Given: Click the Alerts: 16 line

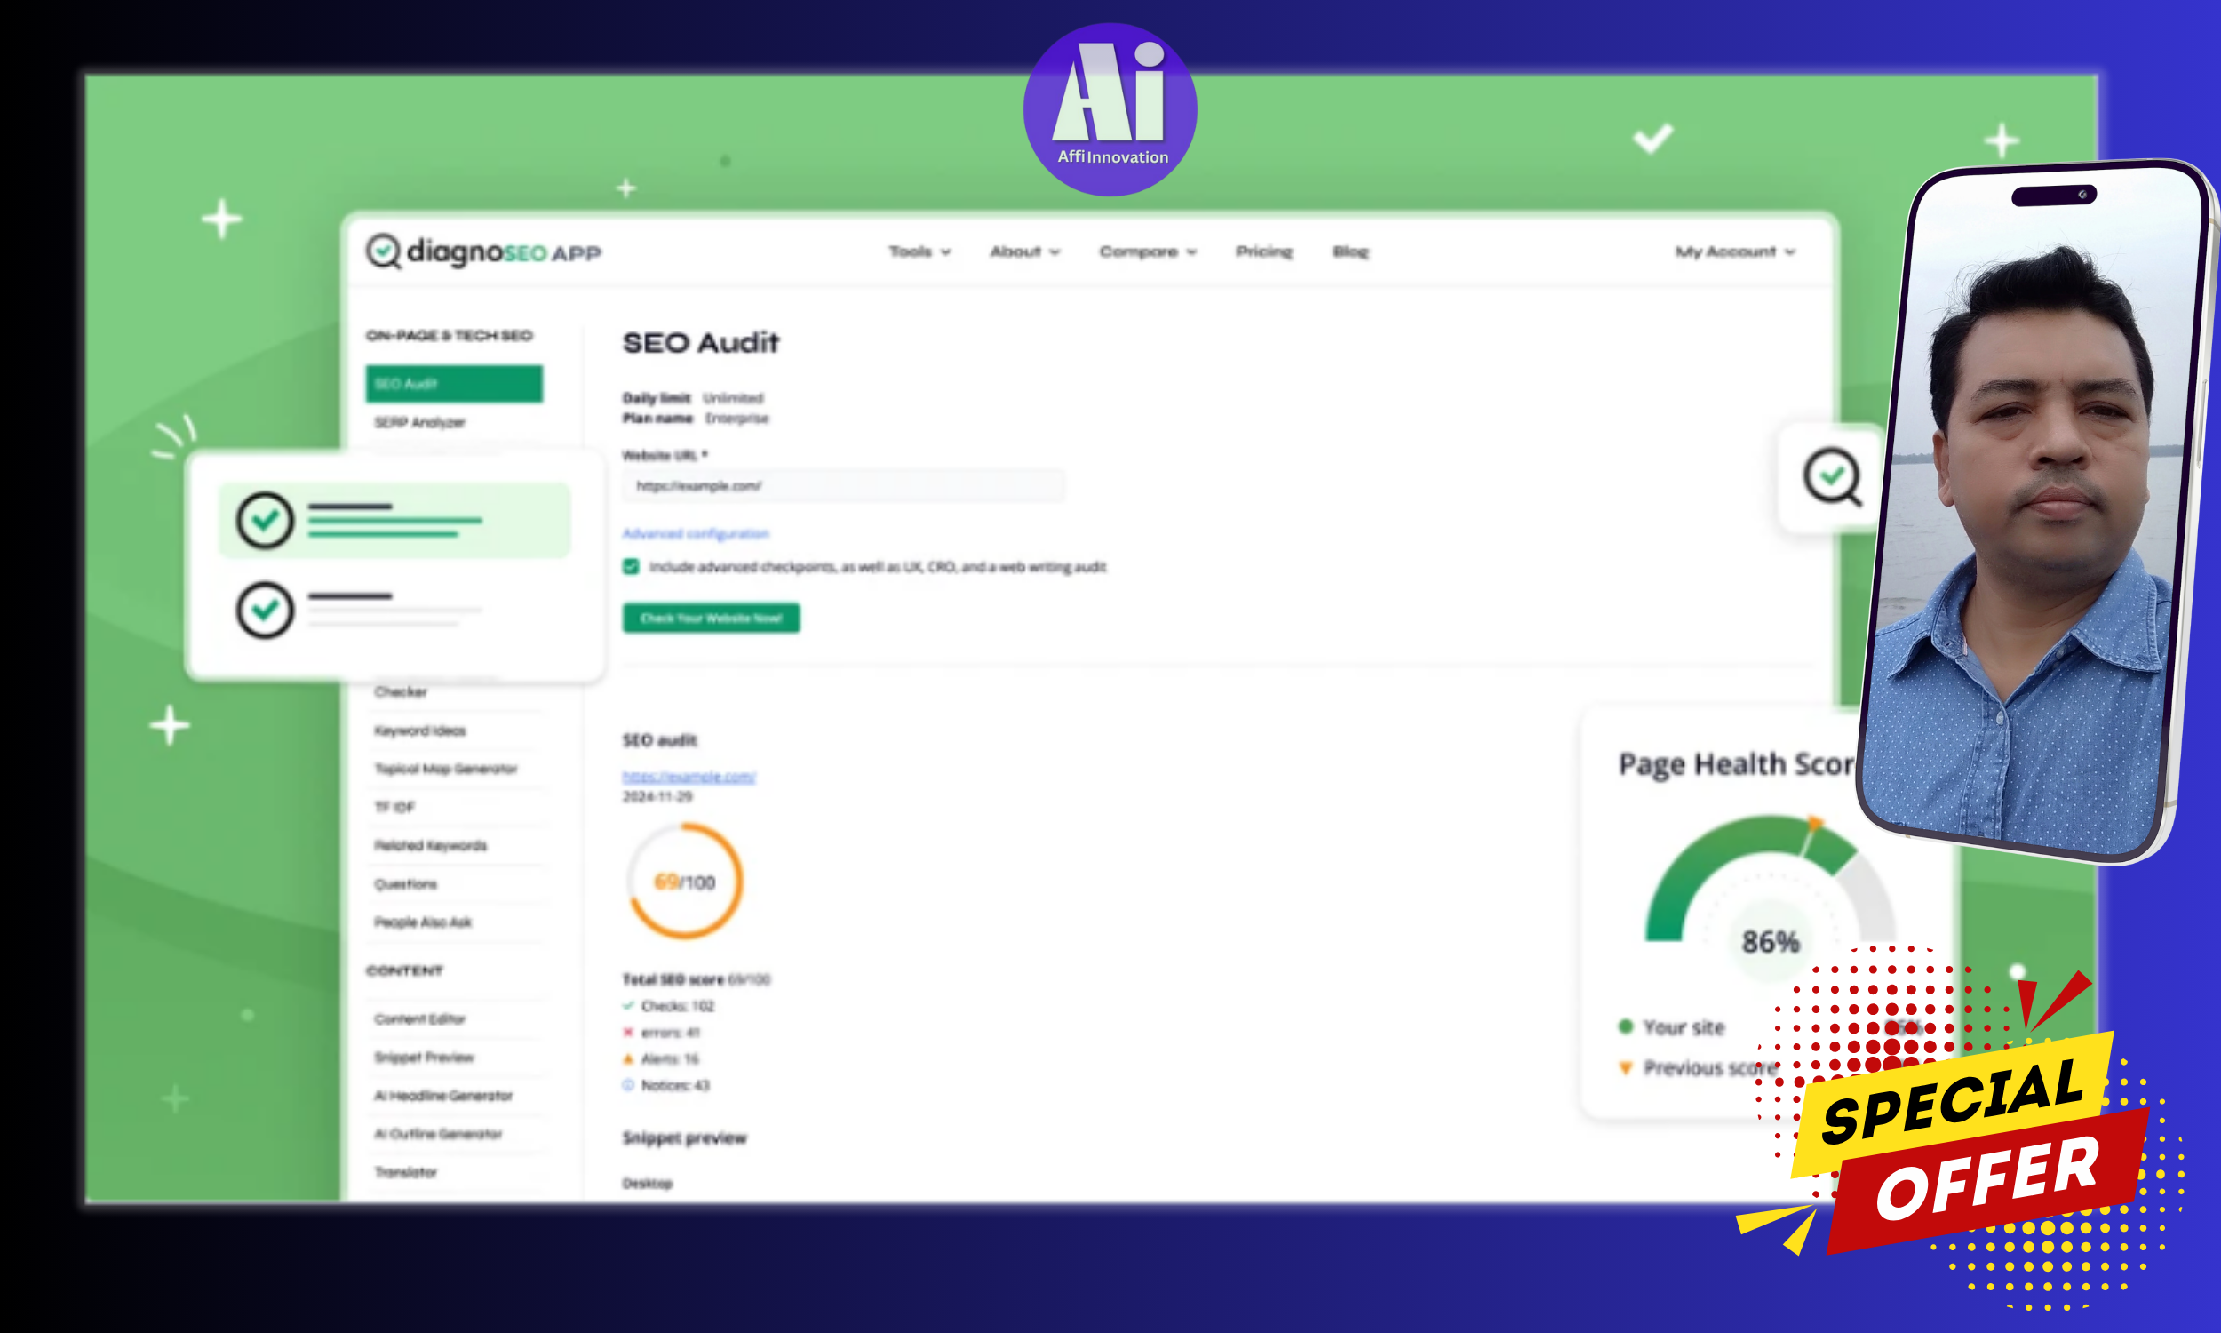Looking at the screenshot, I should [x=661, y=1059].
